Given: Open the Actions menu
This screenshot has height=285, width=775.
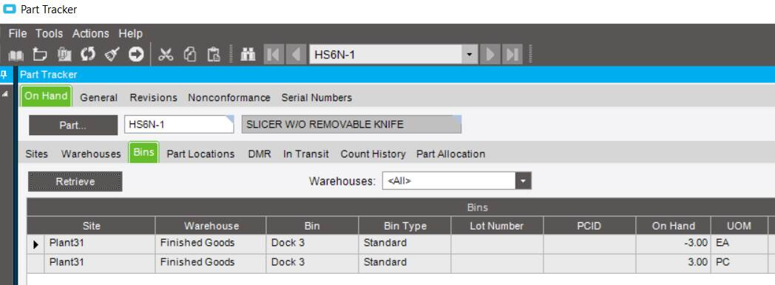Looking at the screenshot, I should coord(90,33).
